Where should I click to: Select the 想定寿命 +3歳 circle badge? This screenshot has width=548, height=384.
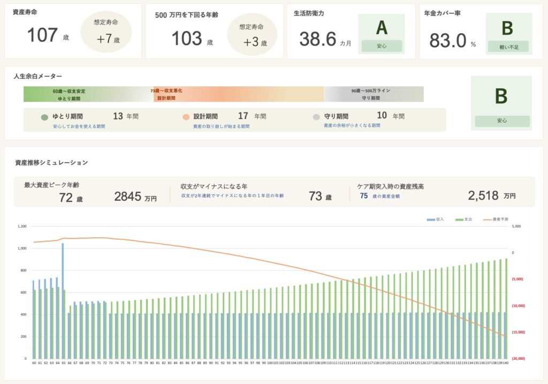(x=252, y=34)
